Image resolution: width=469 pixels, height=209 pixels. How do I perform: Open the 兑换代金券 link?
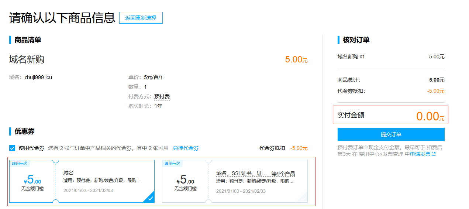(x=186, y=148)
